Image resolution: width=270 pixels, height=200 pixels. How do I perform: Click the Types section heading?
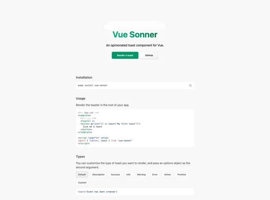coord(80,157)
